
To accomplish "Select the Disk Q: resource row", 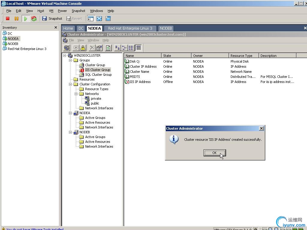I will click(x=210, y=61).
